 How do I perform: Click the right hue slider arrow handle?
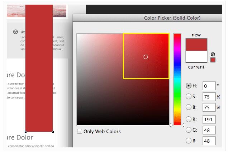click(x=183, y=125)
